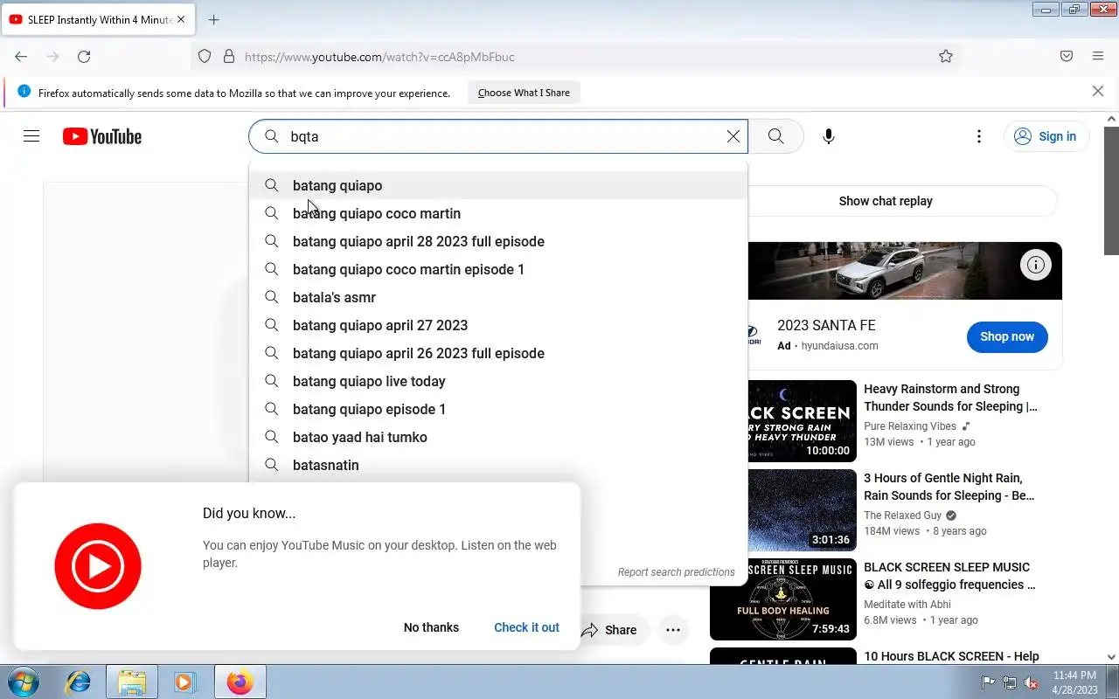Click the page scrollbar down arrow
Image resolution: width=1119 pixels, height=699 pixels.
(1111, 657)
